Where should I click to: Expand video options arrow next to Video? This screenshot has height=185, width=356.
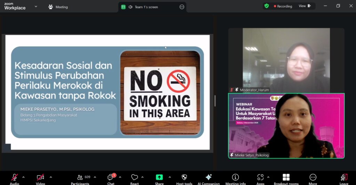click(x=51, y=177)
